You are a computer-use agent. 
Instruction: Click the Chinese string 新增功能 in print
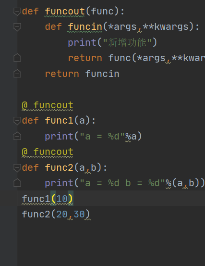pyautogui.click(x=127, y=42)
